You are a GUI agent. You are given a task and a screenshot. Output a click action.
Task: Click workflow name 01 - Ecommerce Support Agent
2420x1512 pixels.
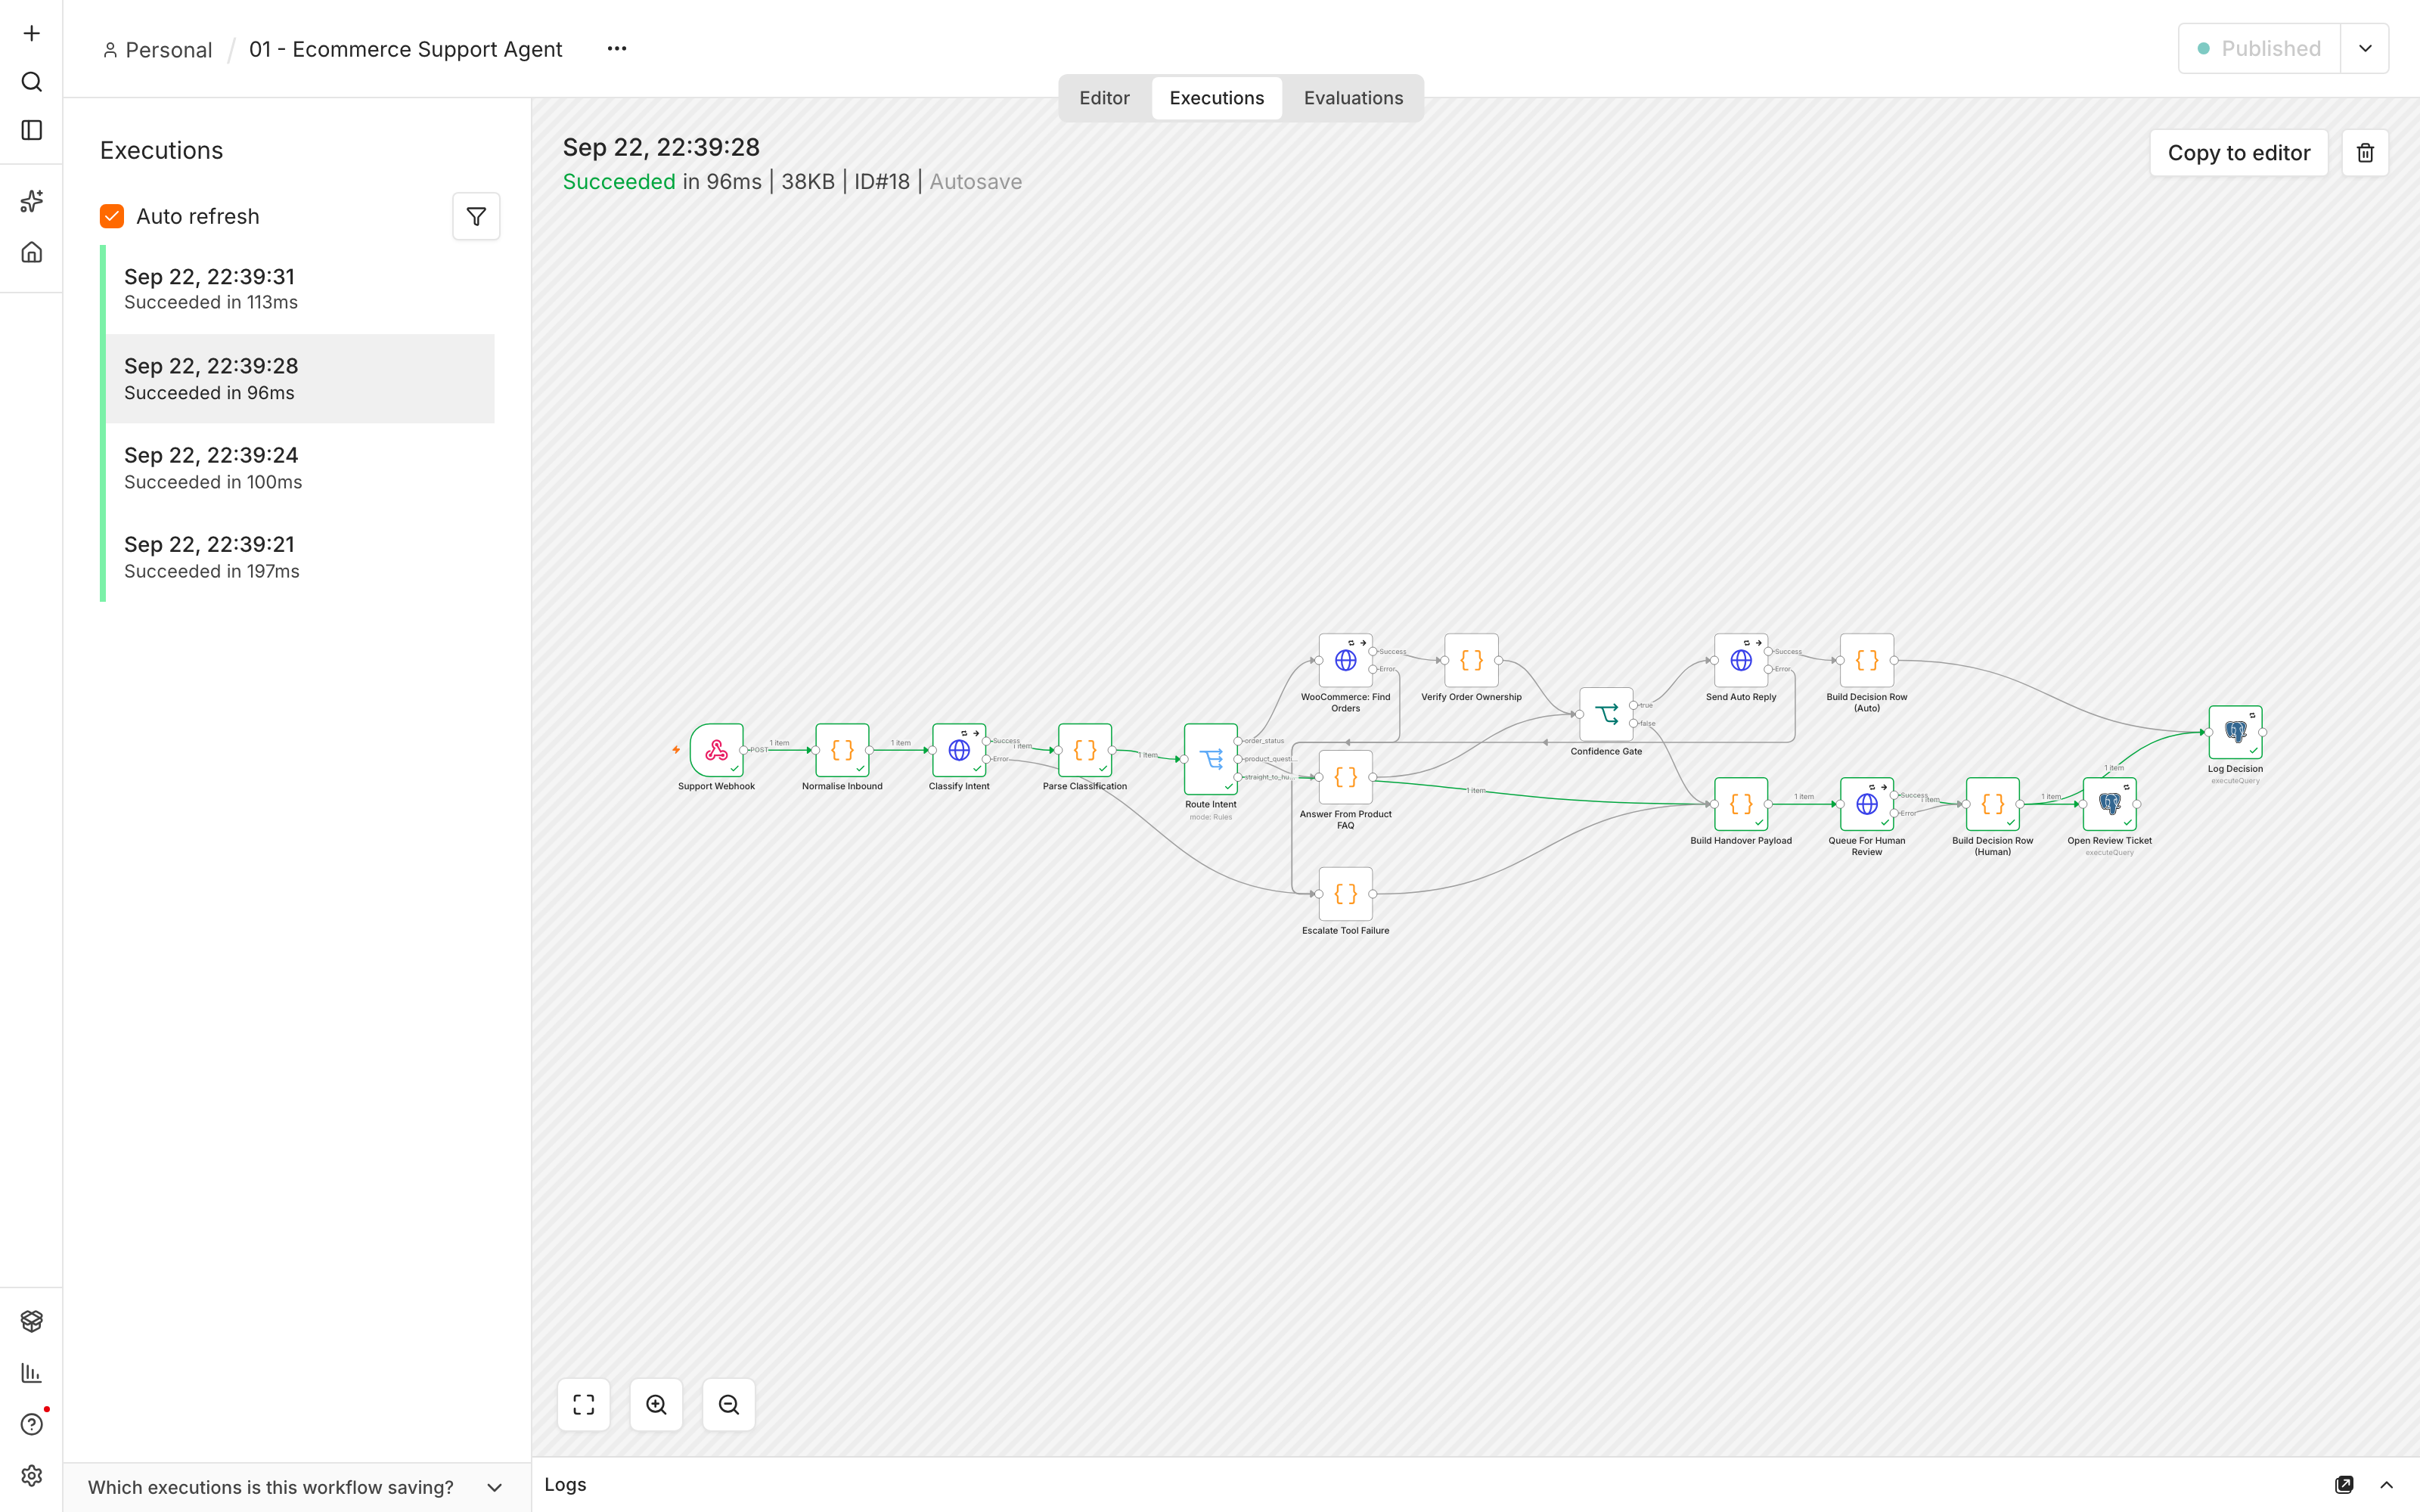(405, 49)
